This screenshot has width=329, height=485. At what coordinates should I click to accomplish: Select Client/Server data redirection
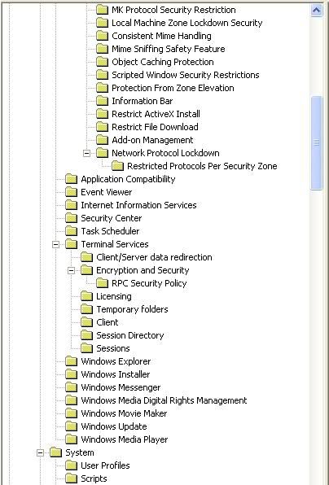(x=154, y=257)
